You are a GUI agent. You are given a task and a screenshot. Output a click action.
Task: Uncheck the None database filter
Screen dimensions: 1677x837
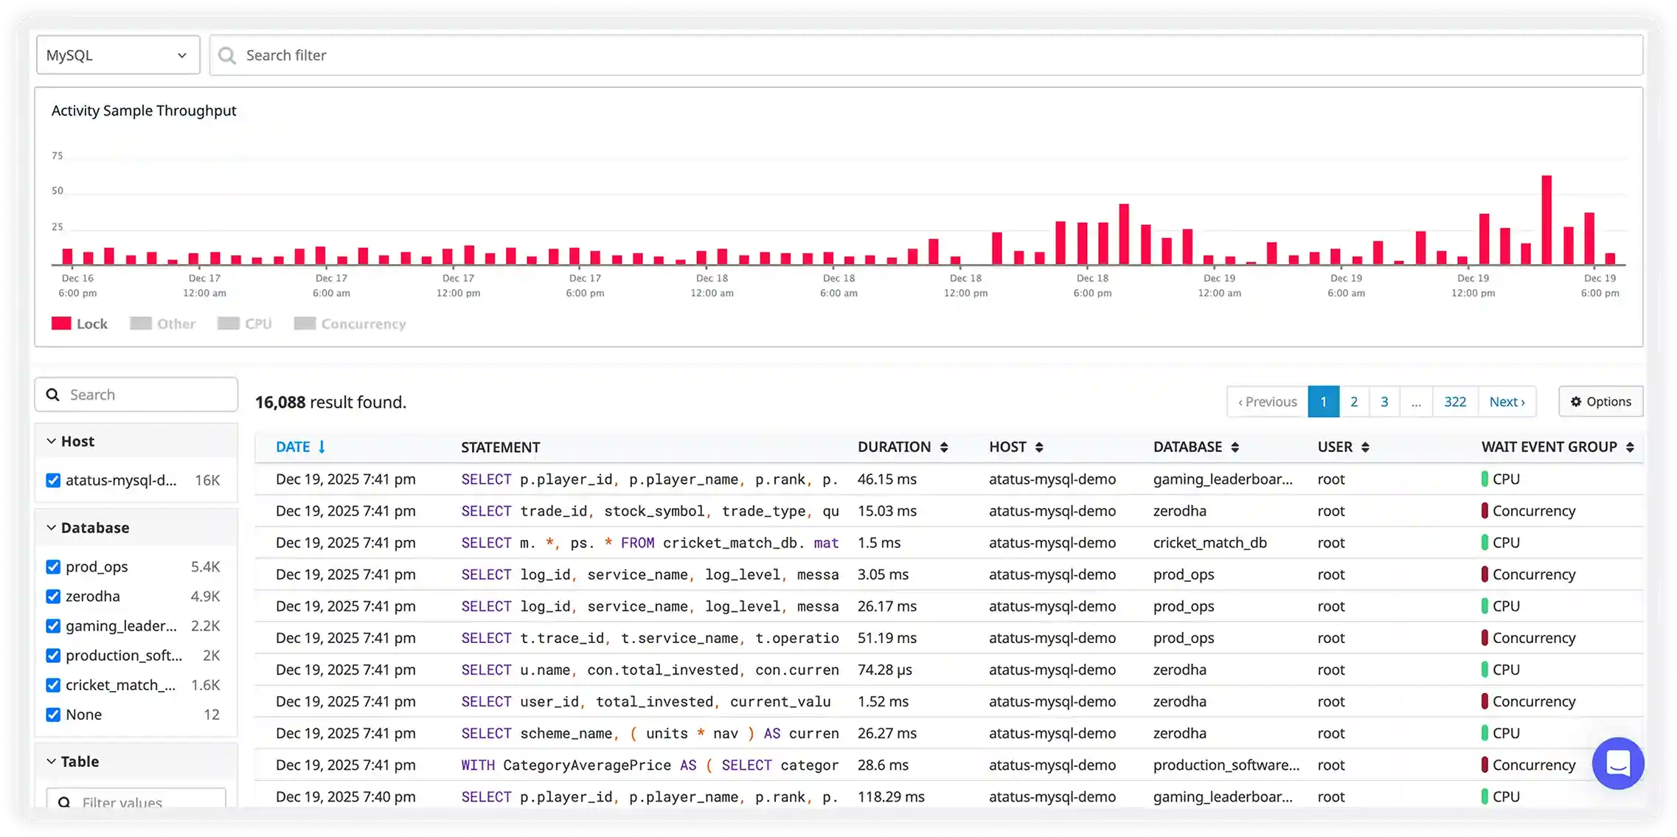click(x=53, y=715)
